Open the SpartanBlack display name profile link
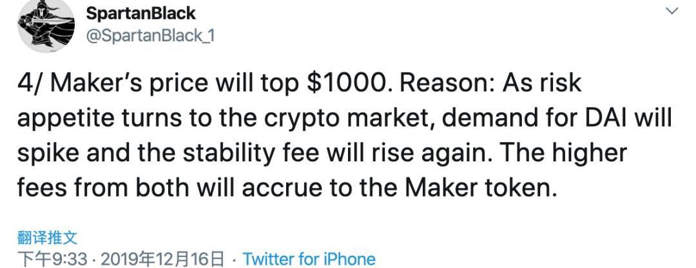Image resolution: width=696 pixels, height=268 pixels. pos(140,12)
